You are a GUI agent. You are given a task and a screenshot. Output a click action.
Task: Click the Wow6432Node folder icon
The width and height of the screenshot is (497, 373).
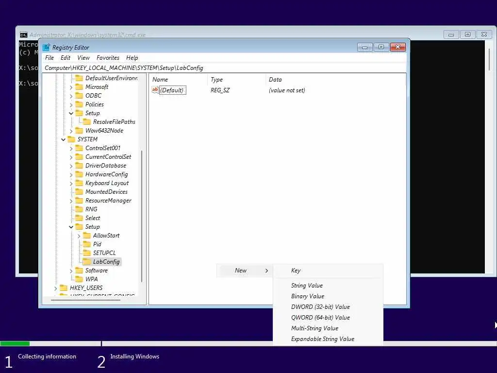[79, 131]
